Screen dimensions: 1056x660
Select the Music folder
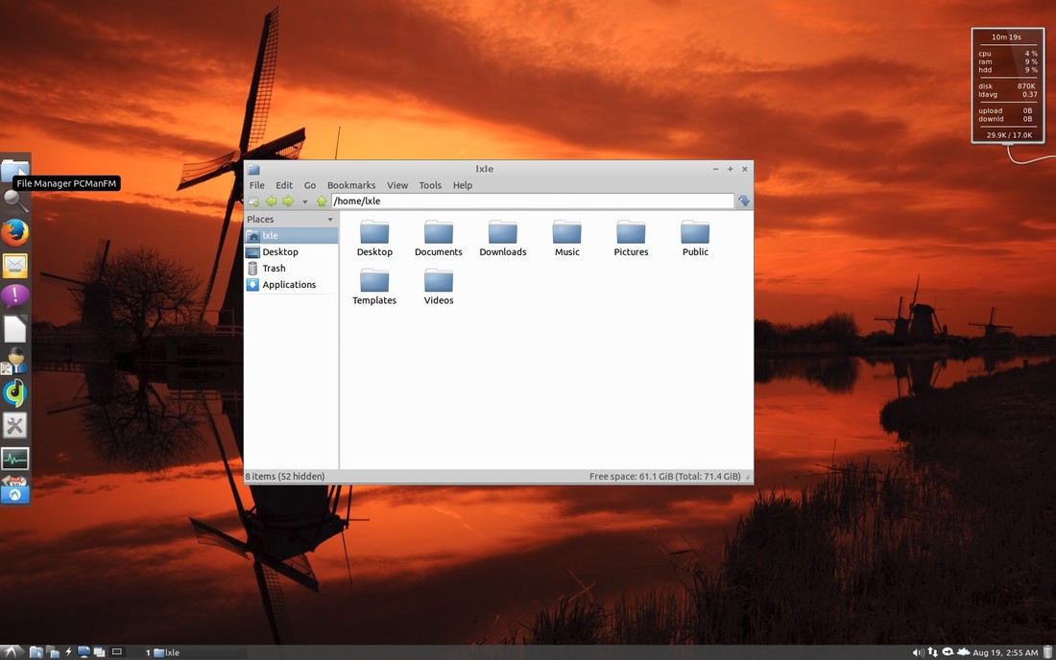point(566,238)
